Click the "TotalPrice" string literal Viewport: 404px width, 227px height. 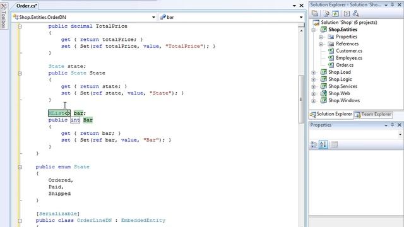click(184, 46)
